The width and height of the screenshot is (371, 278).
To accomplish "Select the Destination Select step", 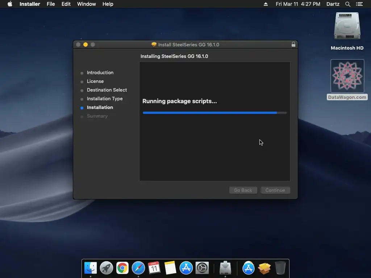I will tap(107, 90).
